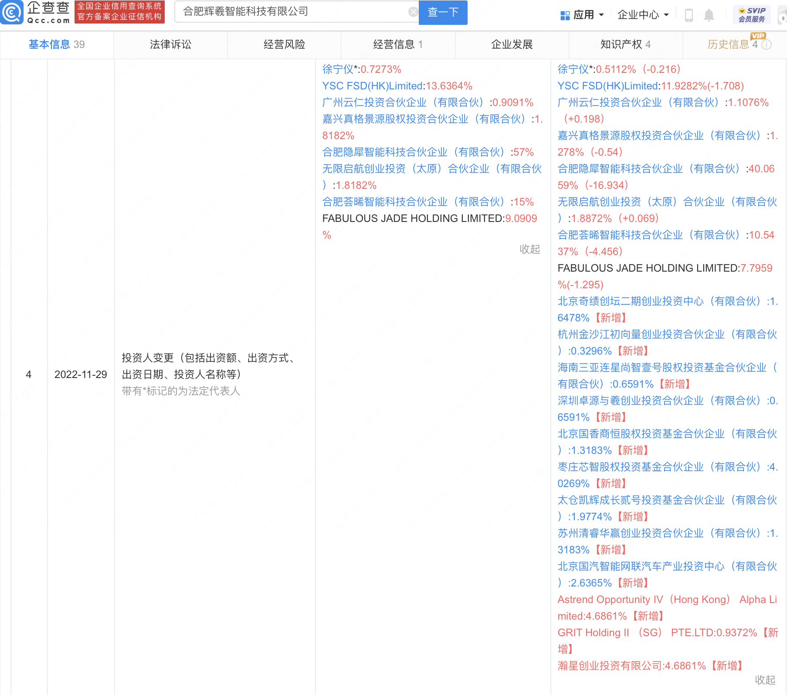Screen dimensions: 787x695
Task: Click the 2022-11-29 date cell
Action: (x=81, y=375)
